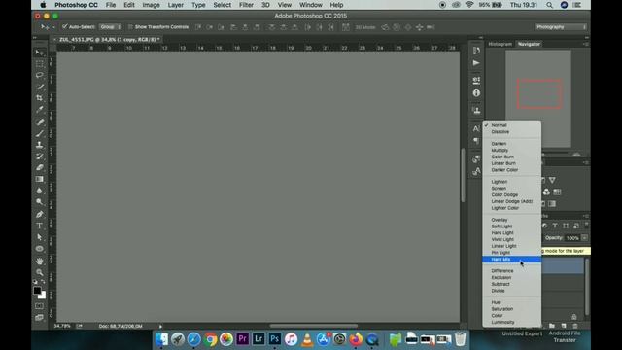Switch to the Navigator tab
The height and width of the screenshot is (350, 622).
pyautogui.click(x=529, y=44)
